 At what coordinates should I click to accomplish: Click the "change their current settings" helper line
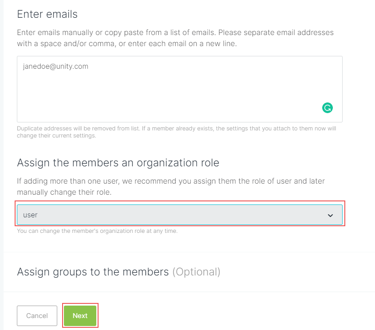(56, 136)
